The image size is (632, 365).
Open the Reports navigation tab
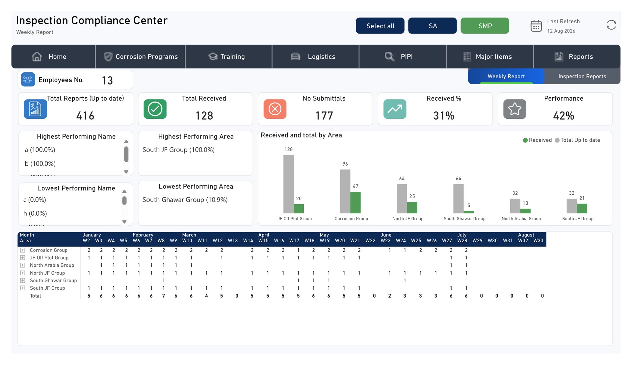(x=577, y=57)
